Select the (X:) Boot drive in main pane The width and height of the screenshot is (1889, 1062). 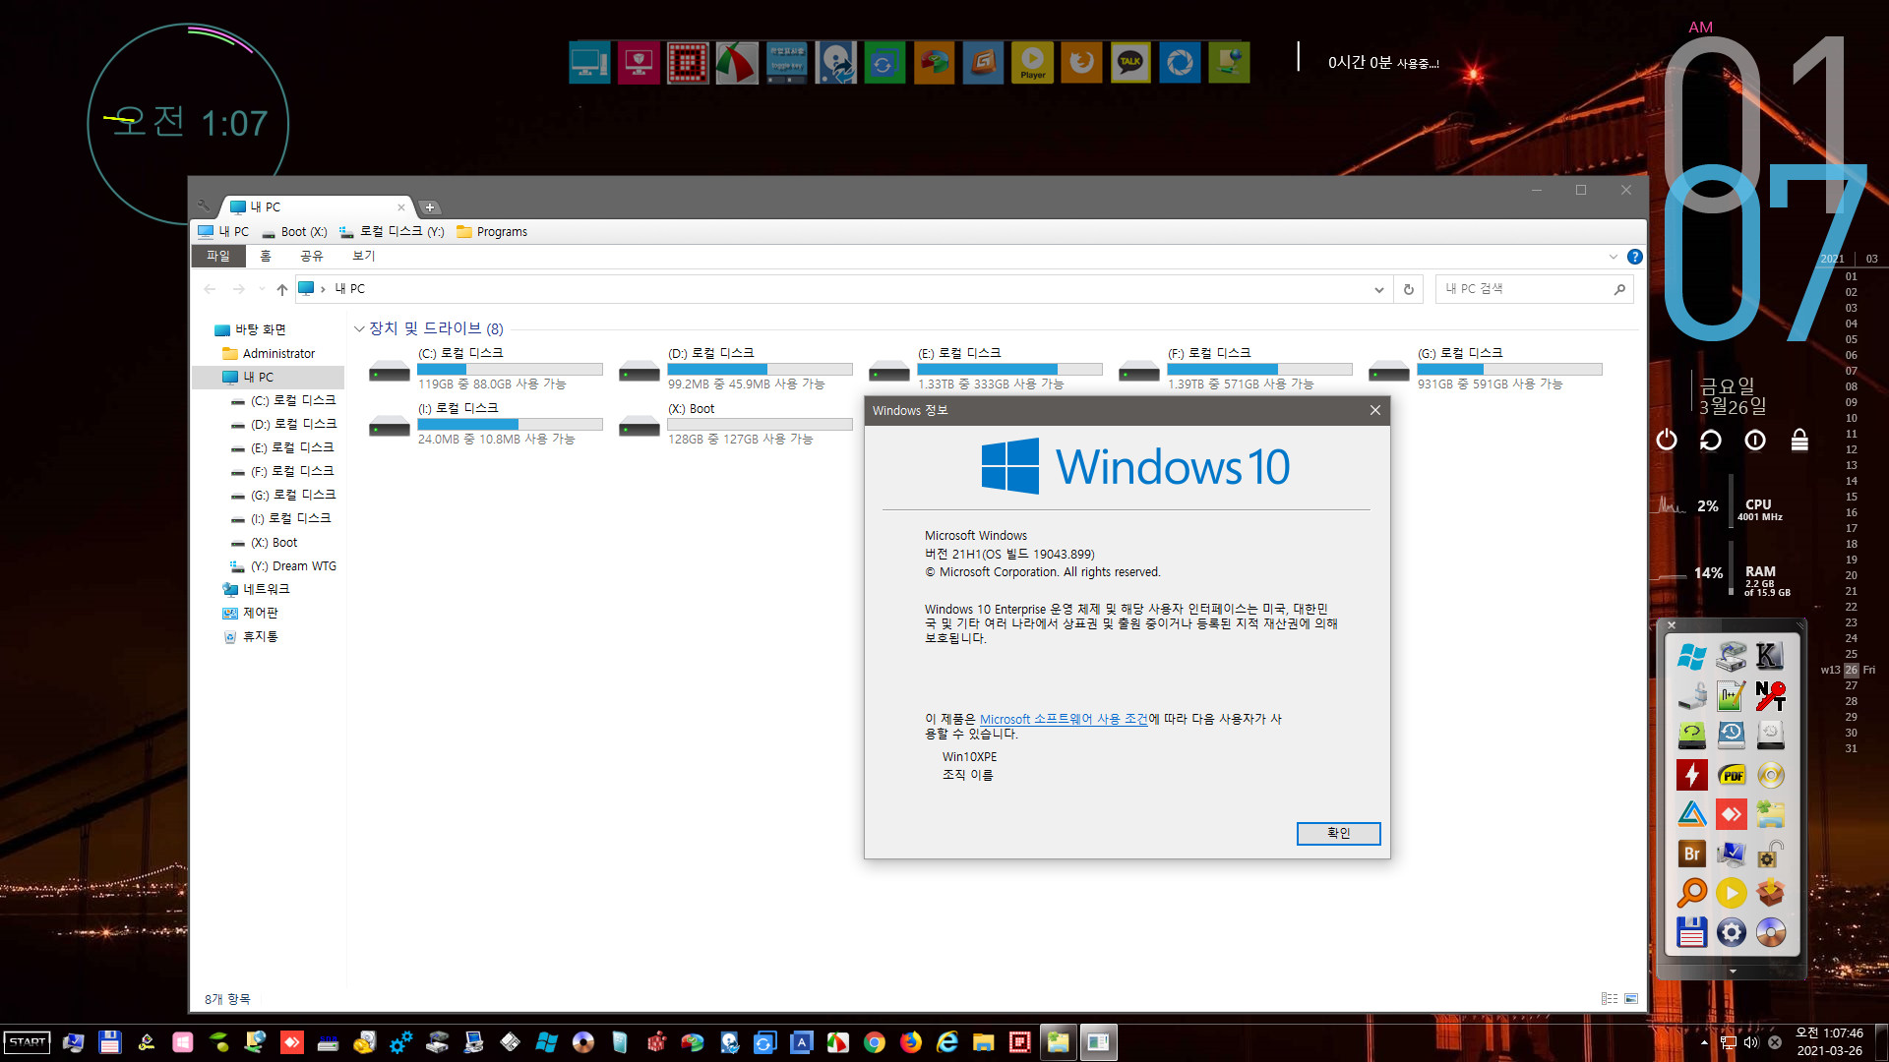pos(735,424)
